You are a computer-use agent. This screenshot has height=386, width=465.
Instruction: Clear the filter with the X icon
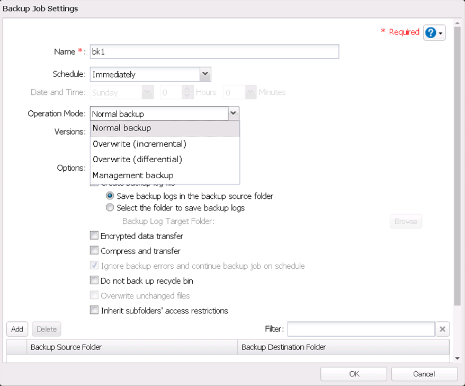[x=442, y=329]
